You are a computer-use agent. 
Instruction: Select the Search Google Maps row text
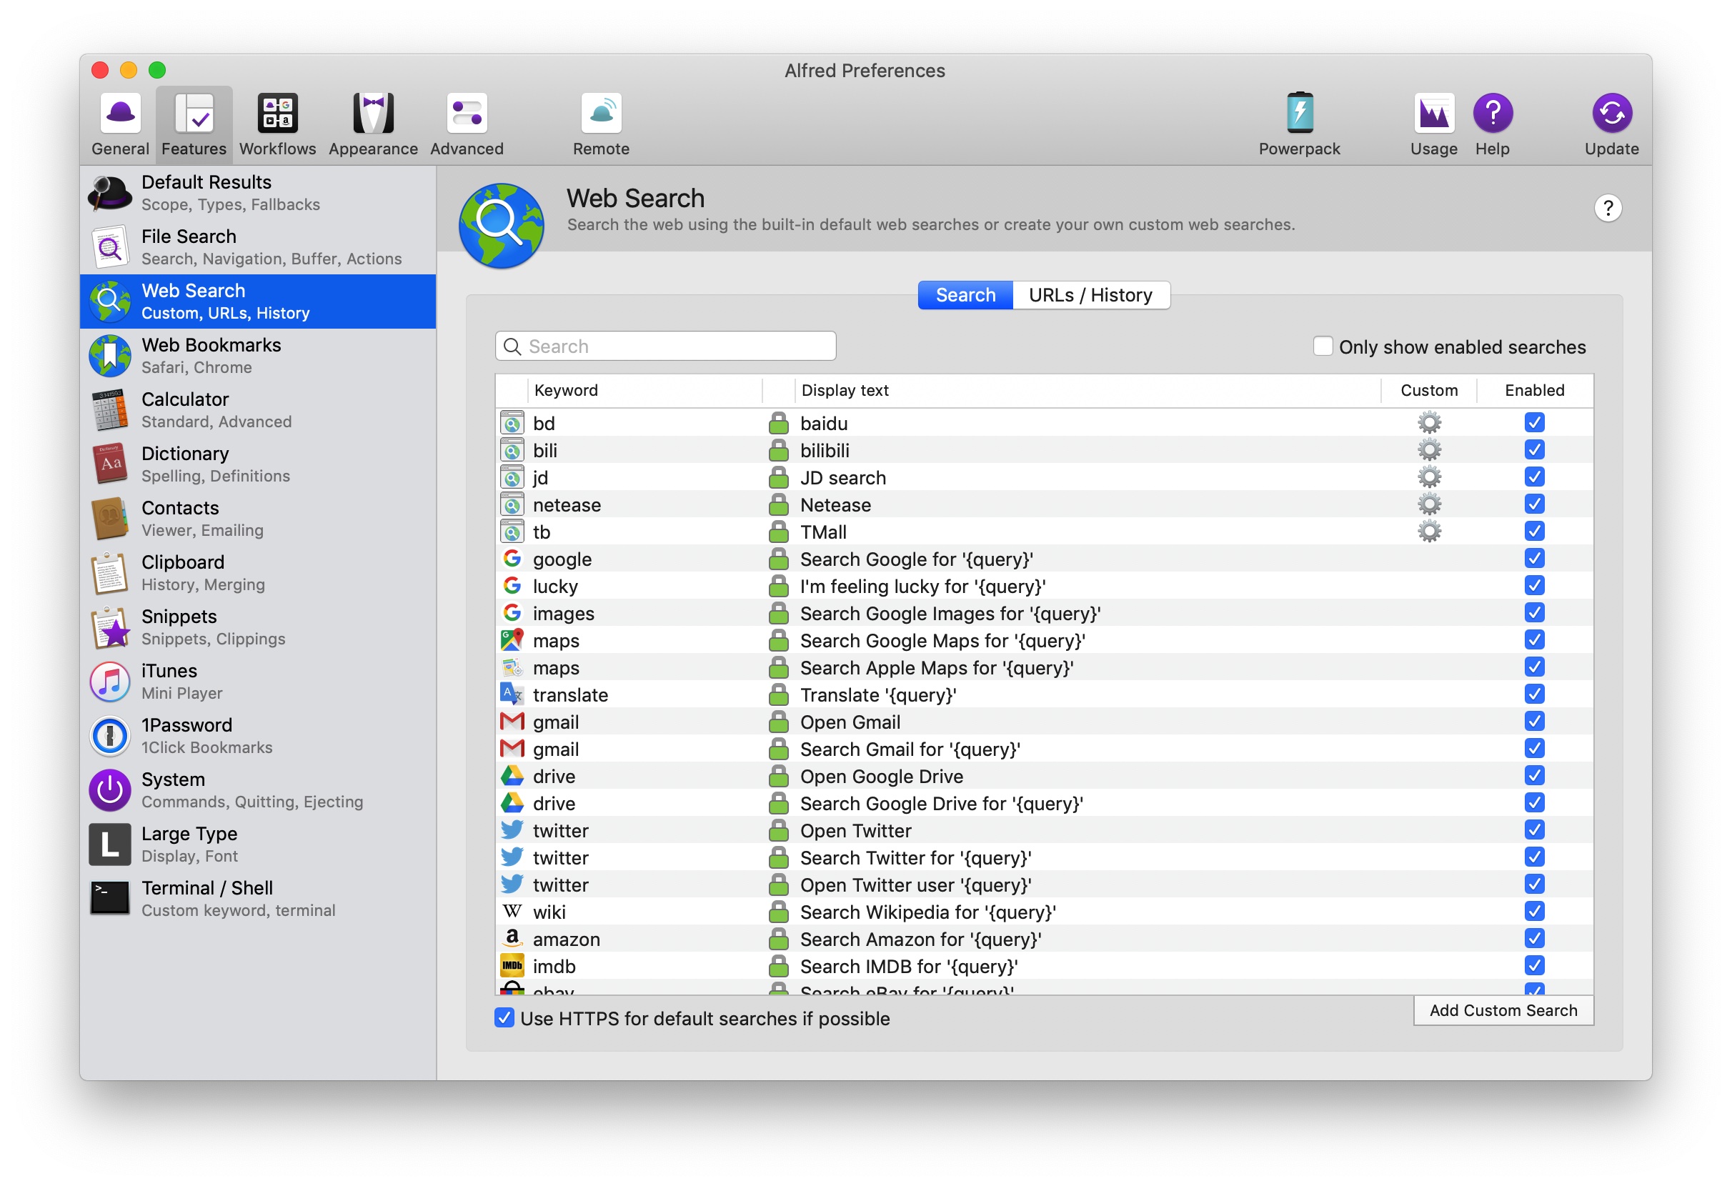click(942, 642)
